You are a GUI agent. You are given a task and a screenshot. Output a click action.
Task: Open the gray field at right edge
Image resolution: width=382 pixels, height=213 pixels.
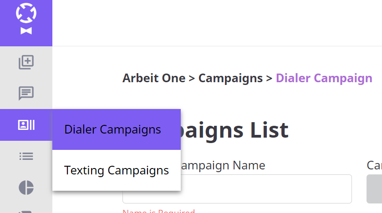pyautogui.click(x=374, y=189)
